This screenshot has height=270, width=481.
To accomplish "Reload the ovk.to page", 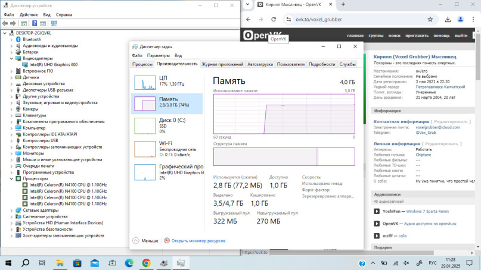I will coord(273,19).
